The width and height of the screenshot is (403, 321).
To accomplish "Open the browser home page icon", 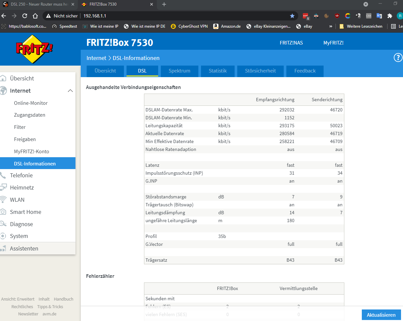I will [35, 16].
